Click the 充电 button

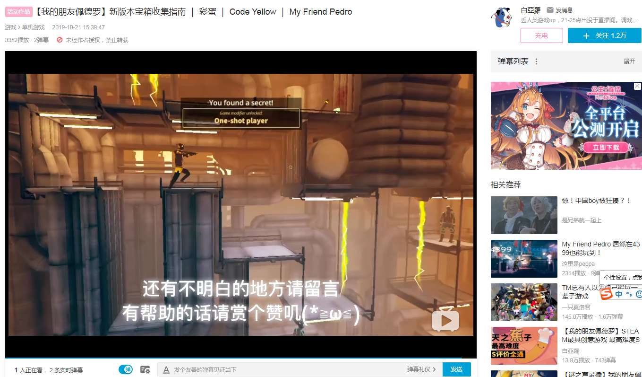pos(541,35)
